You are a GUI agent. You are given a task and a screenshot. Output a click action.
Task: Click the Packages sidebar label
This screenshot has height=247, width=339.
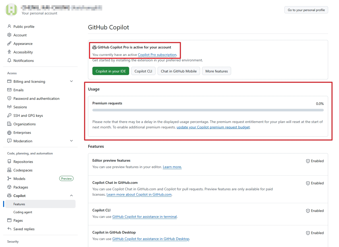pyautogui.click(x=21, y=187)
